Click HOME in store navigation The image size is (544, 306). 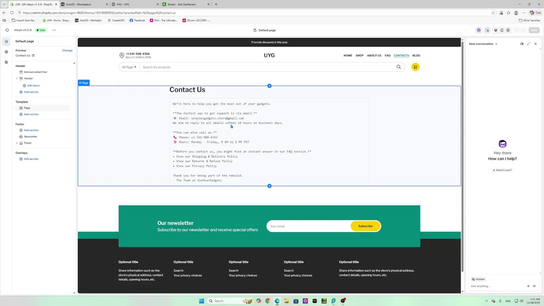click(348, 55)
